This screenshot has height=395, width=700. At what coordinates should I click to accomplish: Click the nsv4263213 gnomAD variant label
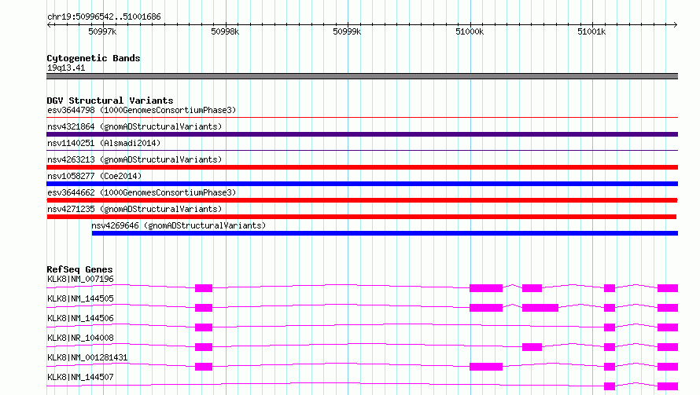(134, 159)
